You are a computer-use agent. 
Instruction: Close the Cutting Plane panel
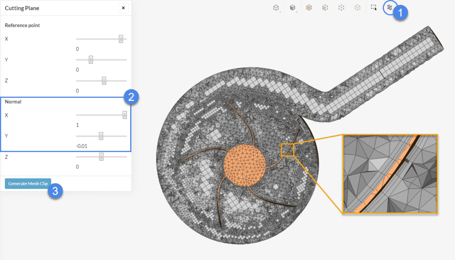click(x=123, y=8)
